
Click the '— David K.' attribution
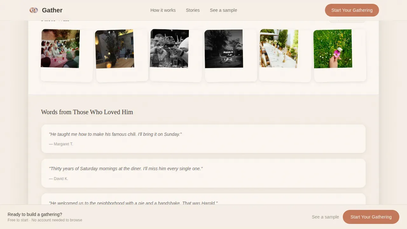coord(59,179)
